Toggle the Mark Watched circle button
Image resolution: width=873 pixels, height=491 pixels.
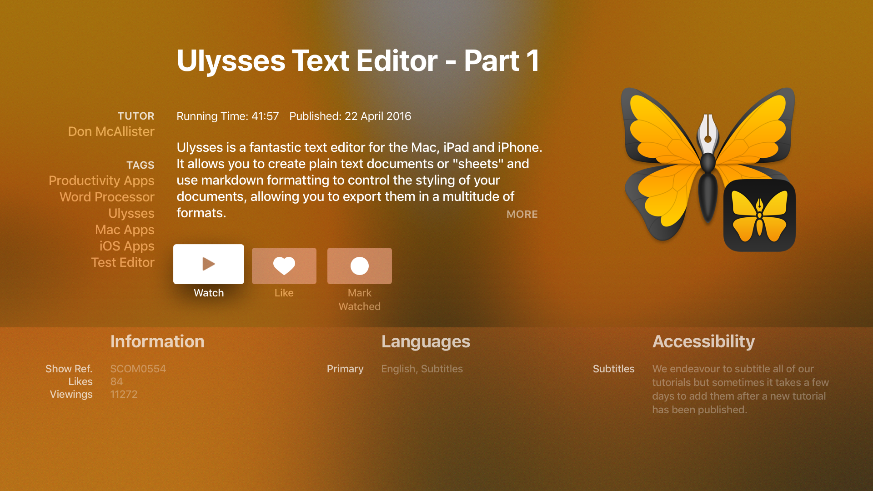click(360, 266)
